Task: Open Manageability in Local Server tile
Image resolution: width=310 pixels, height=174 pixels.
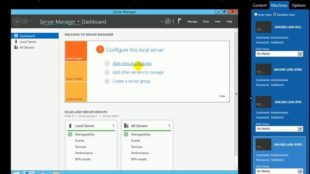Action: point(85,134)
